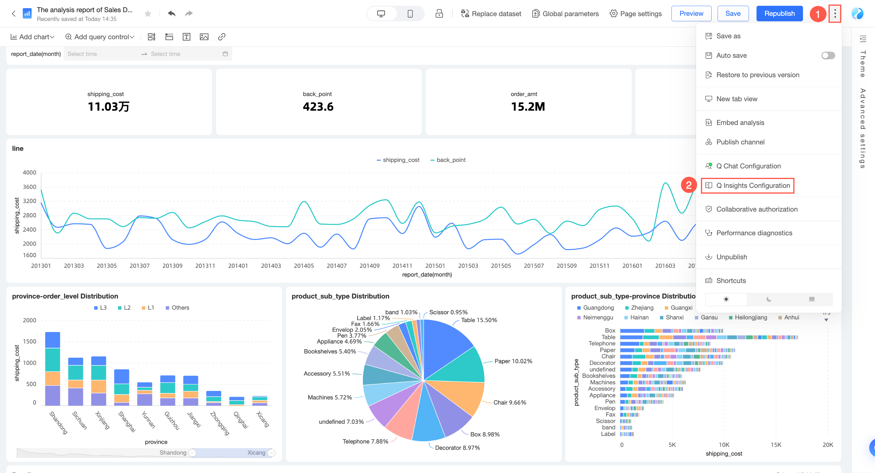Switch to mobile layout icon

pyautogui.click(x=410, y=14)
